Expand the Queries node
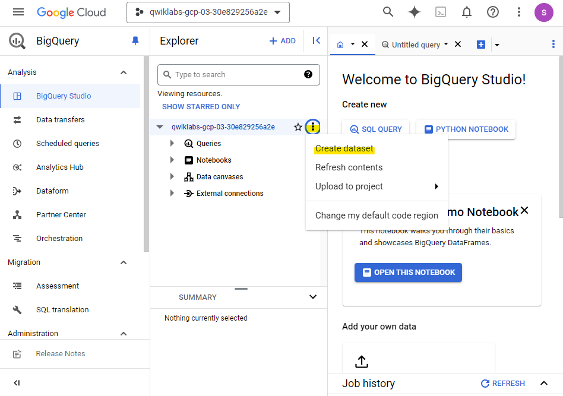Image resolution: width=563 pixels, height=396 pixels. pyautogui.click(x=172, y=143)
